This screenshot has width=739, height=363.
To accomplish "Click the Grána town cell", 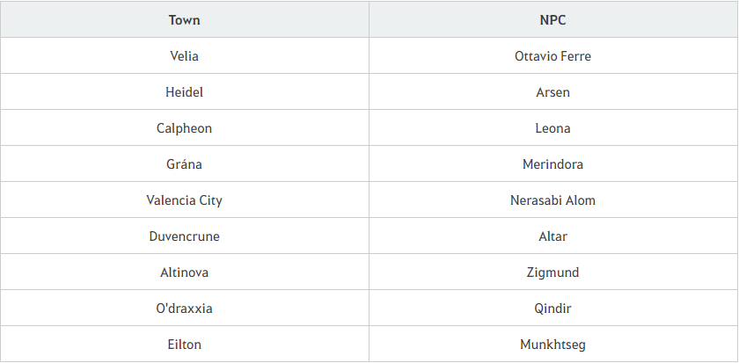I will point(184,163).
